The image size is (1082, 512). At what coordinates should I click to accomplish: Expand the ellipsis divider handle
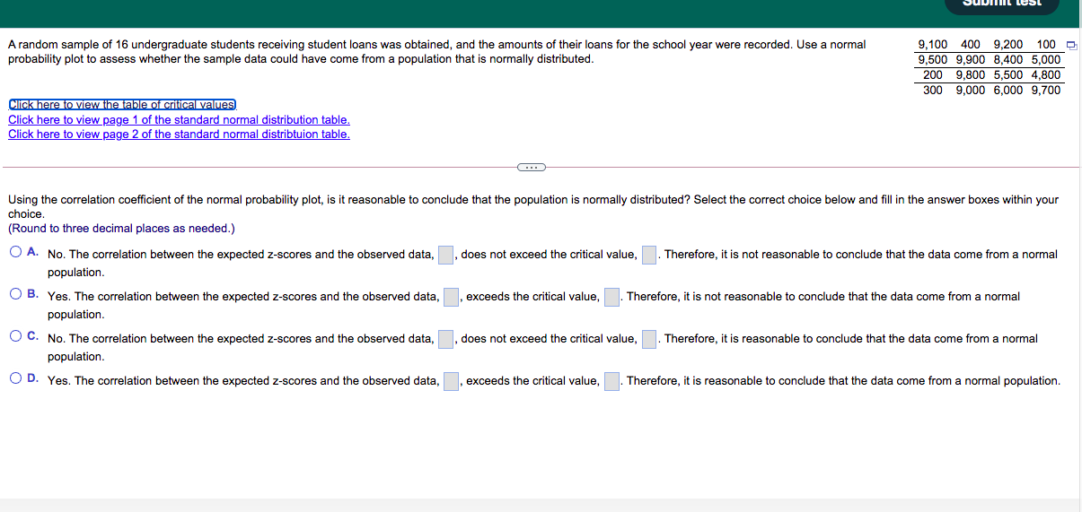pyautogui.click(x=531, y=167)
